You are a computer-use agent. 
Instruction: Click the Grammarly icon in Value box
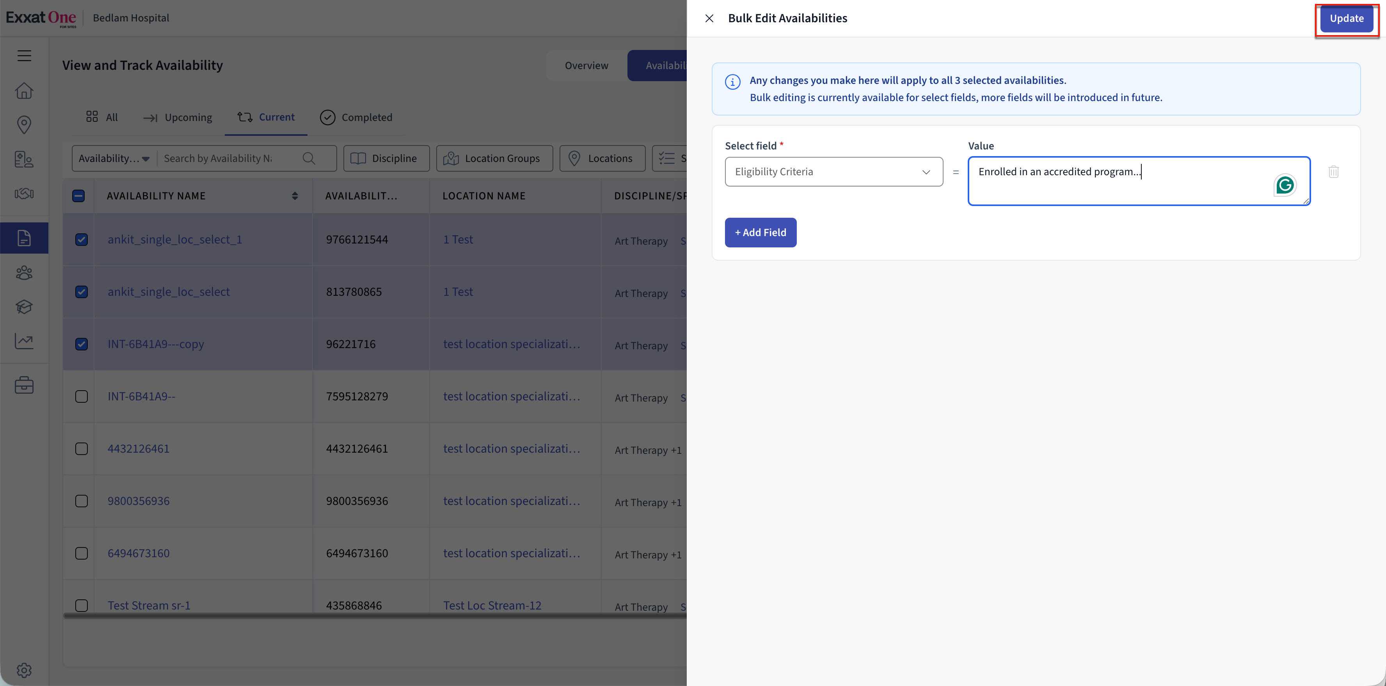(x=1285, y=186)
